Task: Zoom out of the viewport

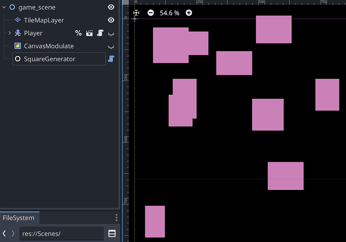Action: [x=151, y=13]
